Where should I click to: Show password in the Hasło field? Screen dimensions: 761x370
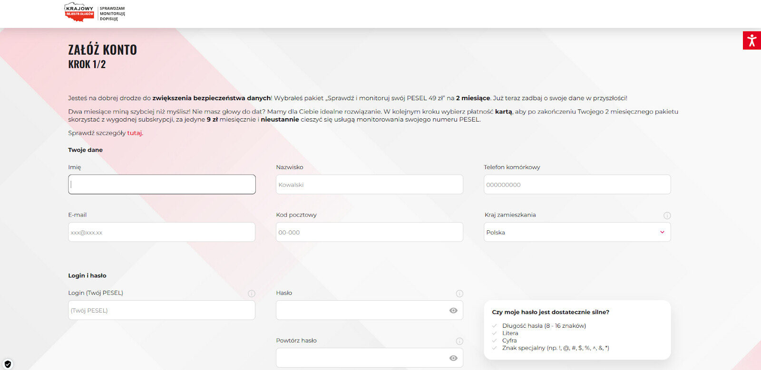(453, 311)
